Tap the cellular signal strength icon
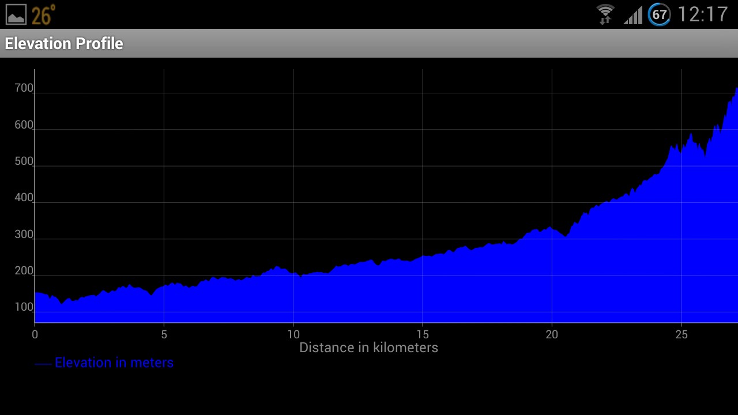The image size is (738, 415). tap(632, 16)
